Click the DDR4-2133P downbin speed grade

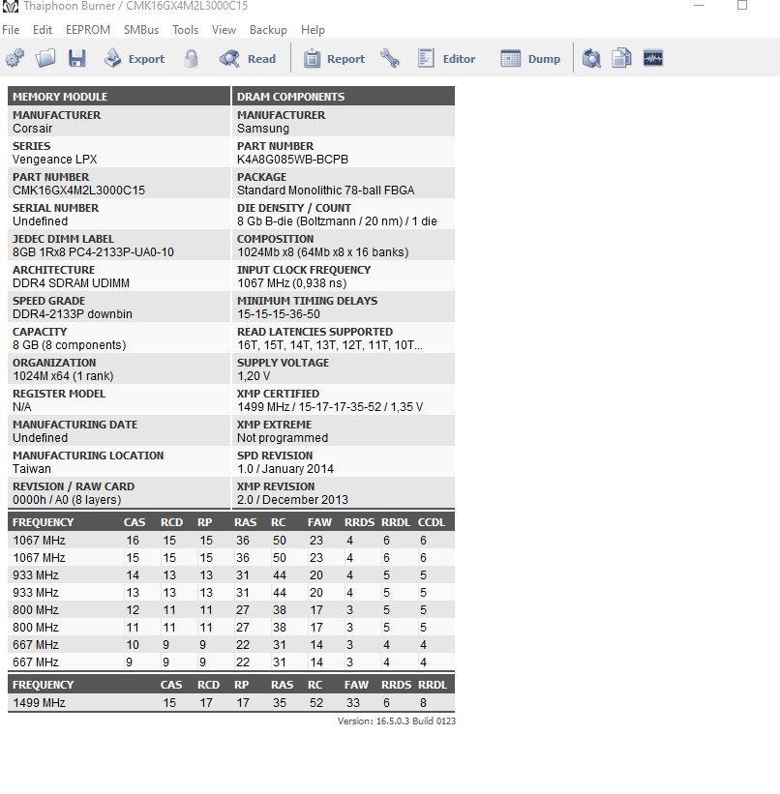click(73, 314)
